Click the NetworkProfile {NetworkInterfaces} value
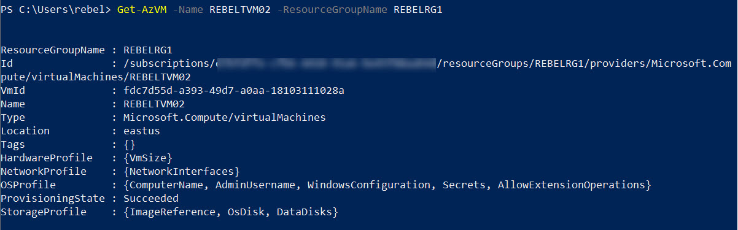This screenshot has width=738, height=230. pyautogui.click(x=182, y=172)
